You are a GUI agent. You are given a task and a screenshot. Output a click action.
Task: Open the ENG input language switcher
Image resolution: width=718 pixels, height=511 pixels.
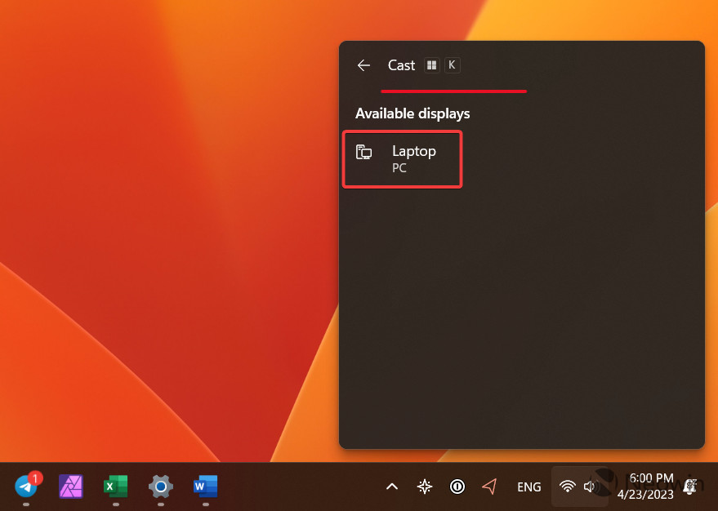pos(529,487)
